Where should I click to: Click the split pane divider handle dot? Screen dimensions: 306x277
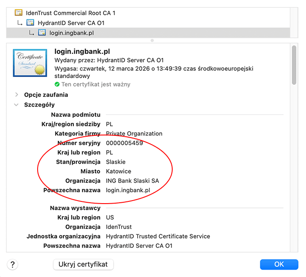pyautogui.click(x=152, y=40)
